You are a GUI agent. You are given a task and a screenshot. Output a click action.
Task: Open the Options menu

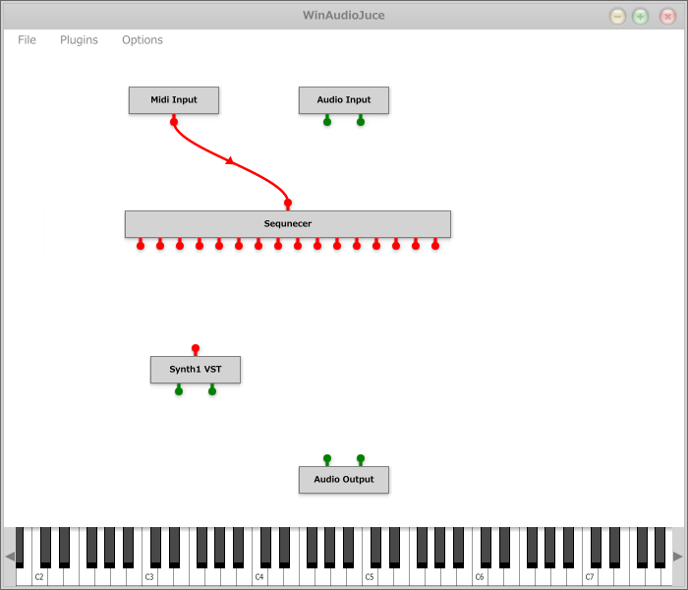point(143,40)
